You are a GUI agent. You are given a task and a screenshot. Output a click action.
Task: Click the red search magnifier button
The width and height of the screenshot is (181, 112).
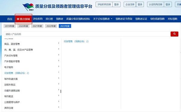pyautogui.click(x=174, y=34)
